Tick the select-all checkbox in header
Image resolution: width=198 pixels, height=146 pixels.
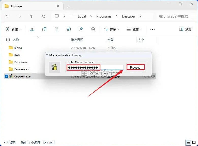coord(8,40)
